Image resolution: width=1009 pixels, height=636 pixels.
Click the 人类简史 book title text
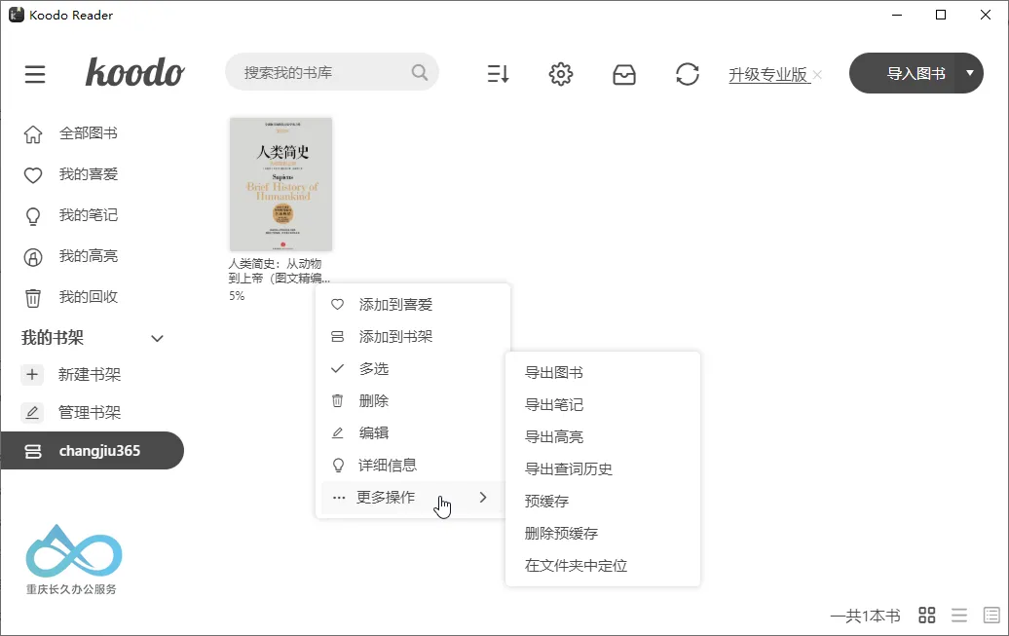280,271
